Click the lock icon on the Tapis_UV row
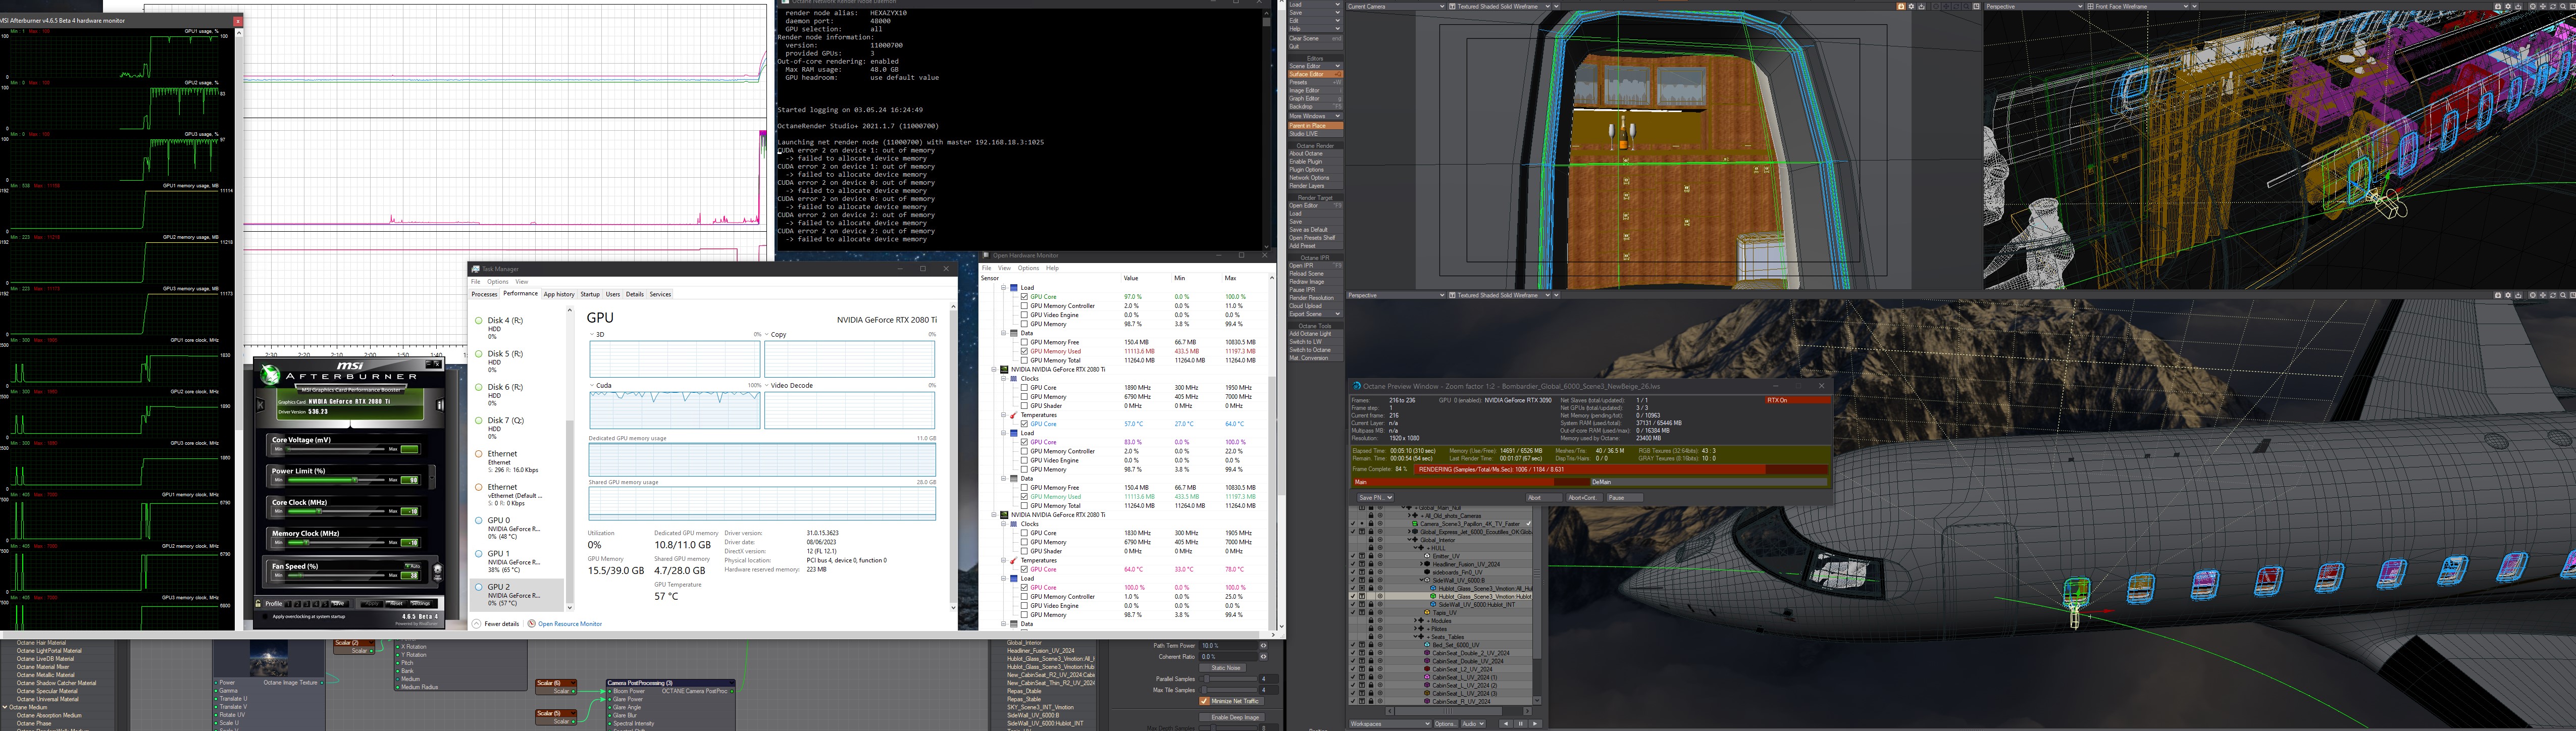This screenshot has width=2576, height=731. (x=1371, y=612)
